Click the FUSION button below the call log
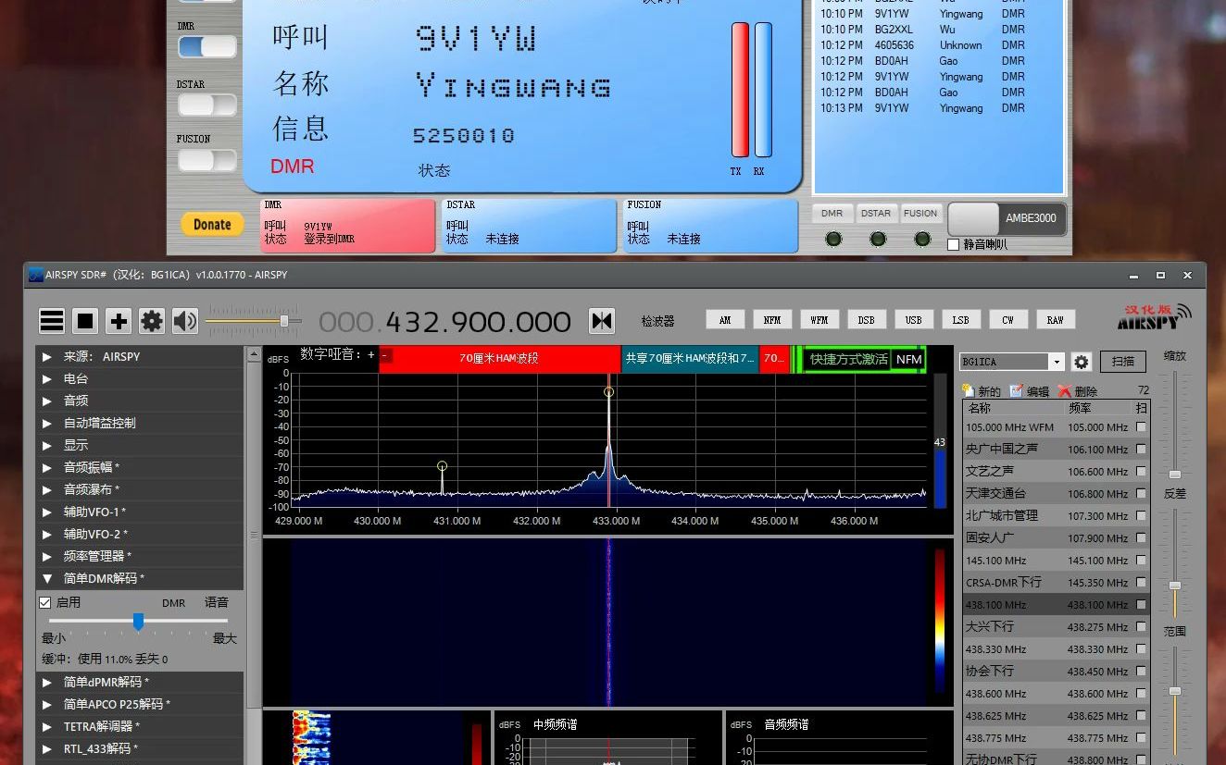 click(920, 213)
